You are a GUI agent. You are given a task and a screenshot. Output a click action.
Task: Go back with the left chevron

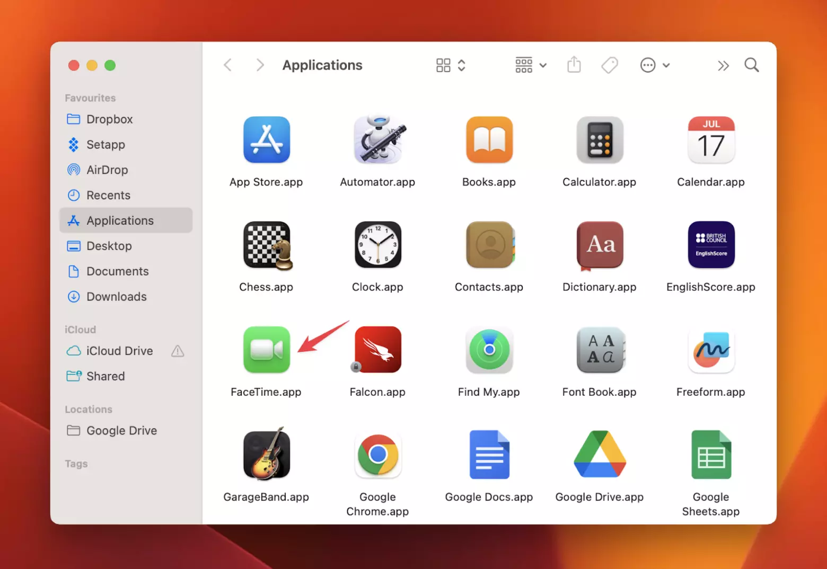(228, 65)
